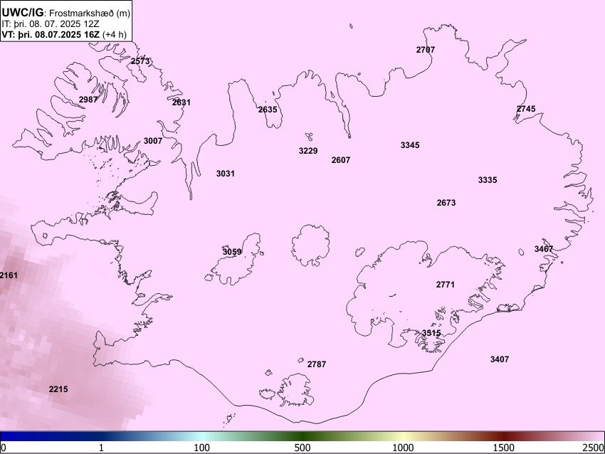Image resolution: width=605 pixels, height=454 pixels.
Task: Click the IT initial time 12Z line
Action: point(51,24)
